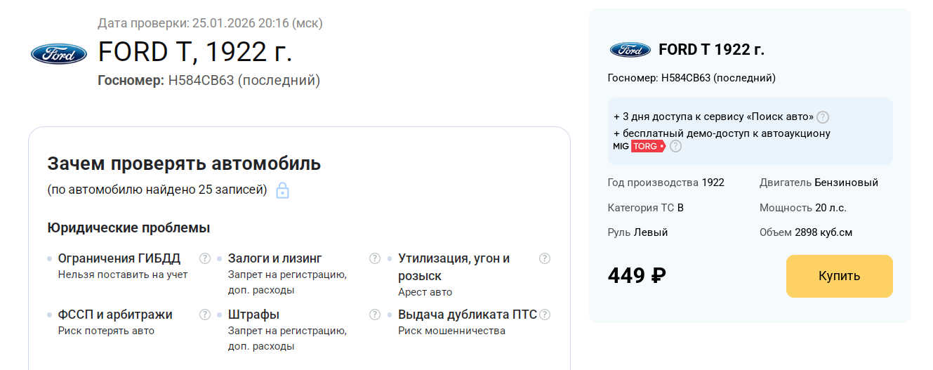The image size is (933, 370).
Task: Open help icon for ФССП и арбитражи
Action: point(205,315)
